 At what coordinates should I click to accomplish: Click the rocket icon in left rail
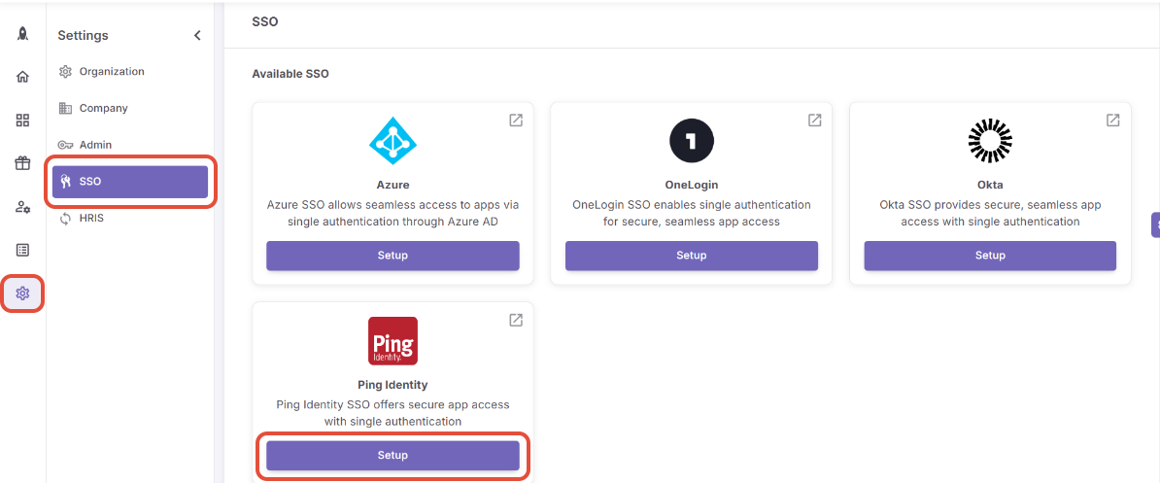22,34
